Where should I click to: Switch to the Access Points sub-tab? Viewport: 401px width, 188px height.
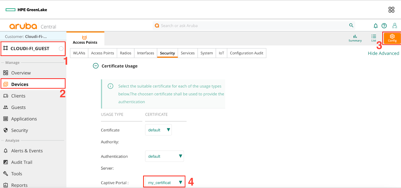tap(103, 53)
